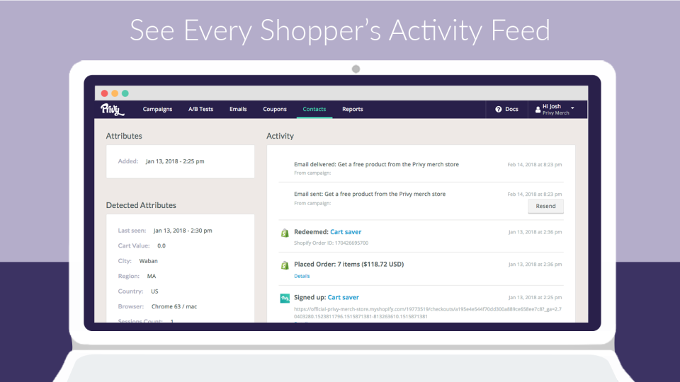Switch to the A/B Tests tab
The width and height of the screenshot is (680, 382).
tap(200, 109)
